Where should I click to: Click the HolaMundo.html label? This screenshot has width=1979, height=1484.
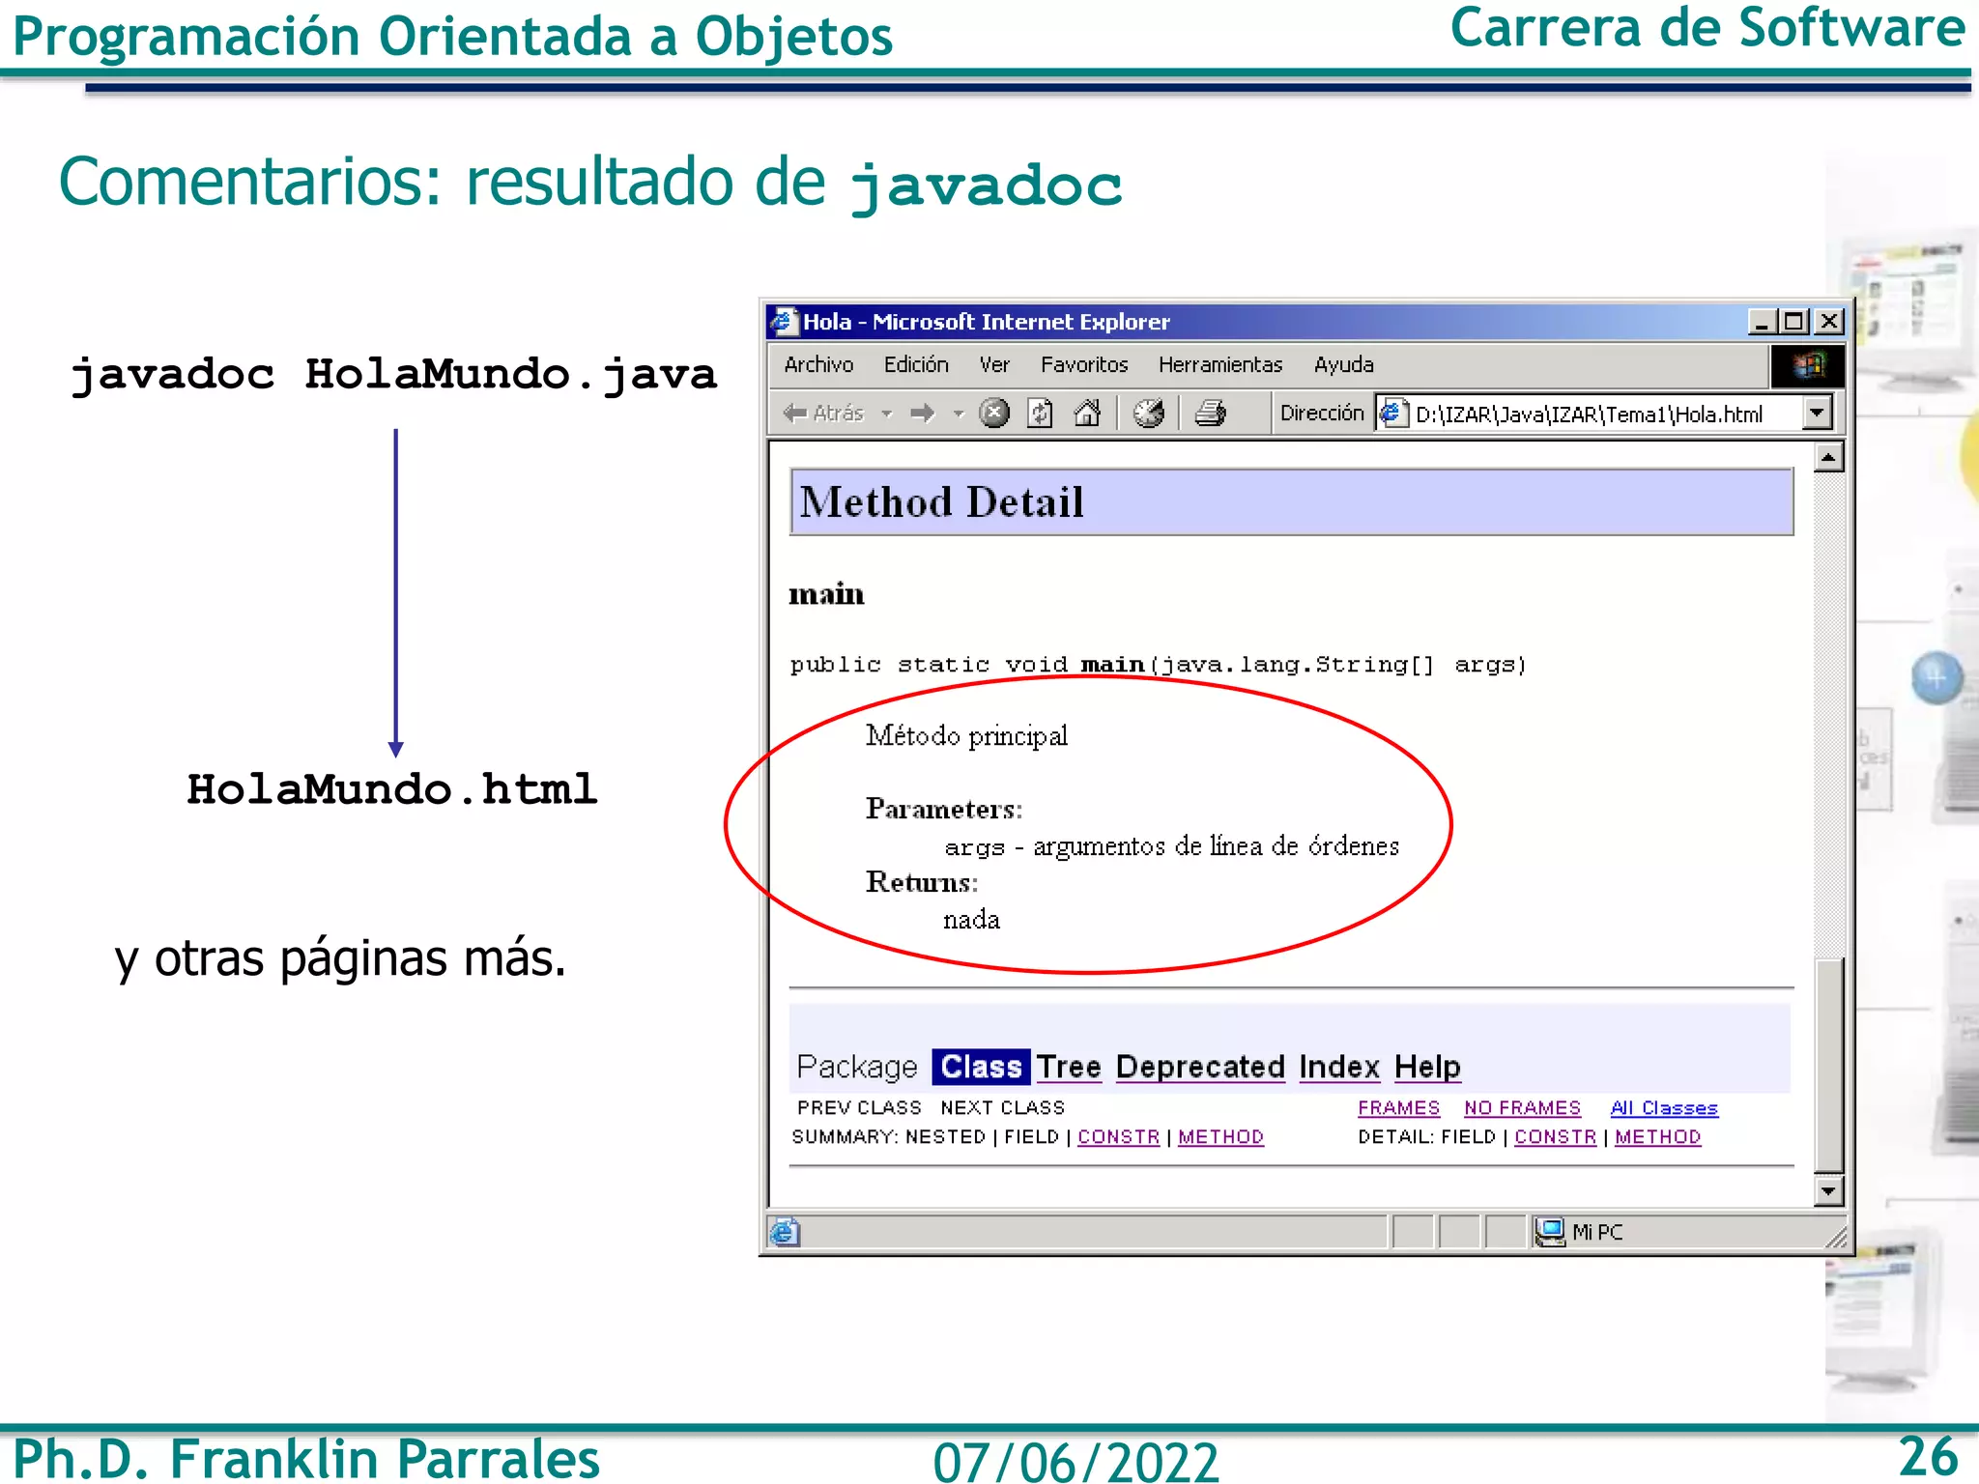pyautogui.click(x=391, y=789)
